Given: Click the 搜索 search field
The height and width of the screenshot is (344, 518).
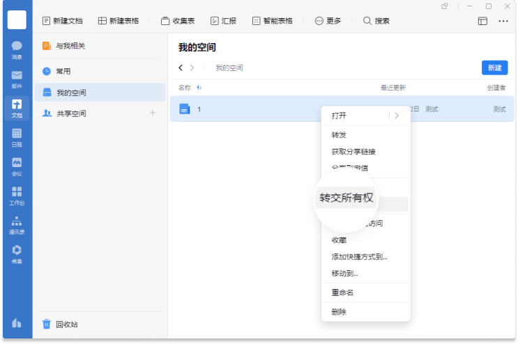Looking at the screenshot, I should tap(376, 21).
